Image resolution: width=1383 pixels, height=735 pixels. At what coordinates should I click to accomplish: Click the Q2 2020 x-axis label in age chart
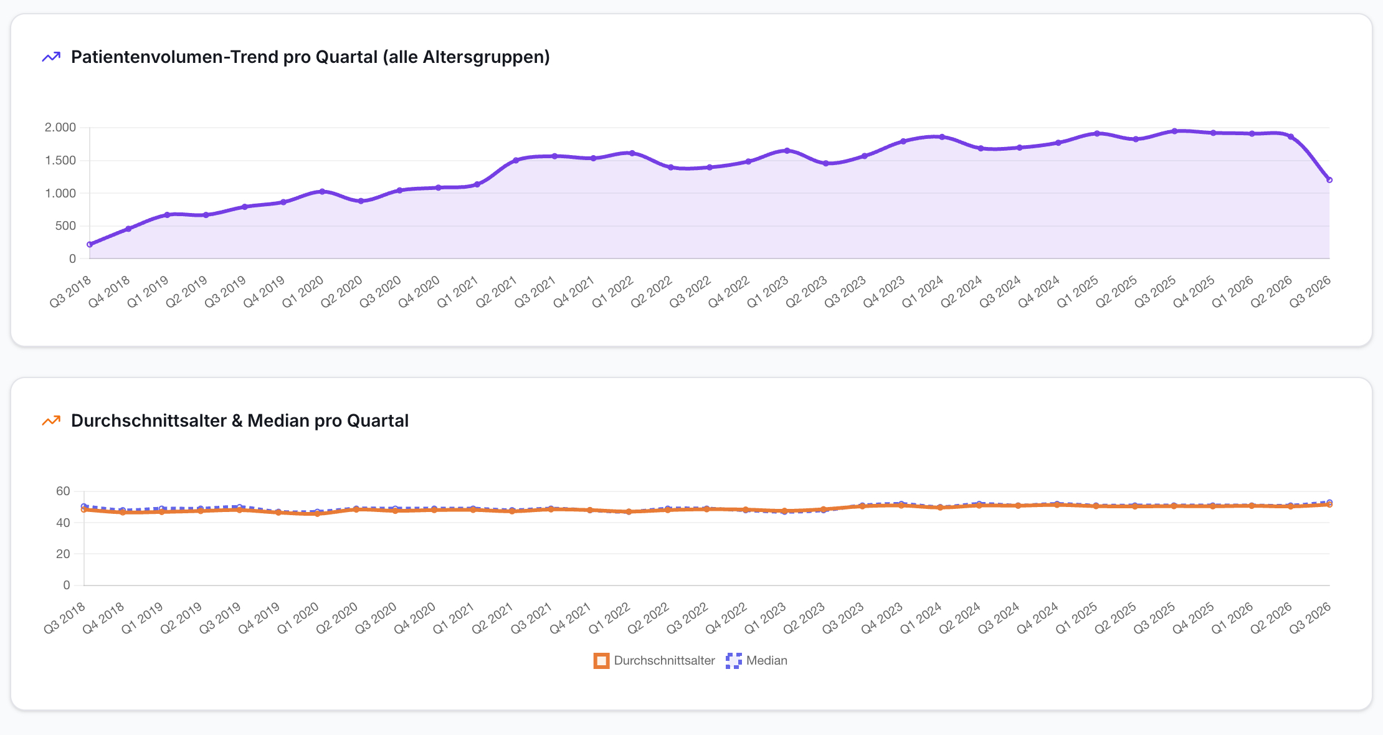336,619
